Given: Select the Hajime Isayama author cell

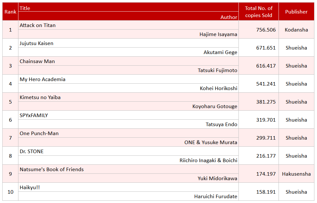Looking at the screenshot, I should point(128,34).
